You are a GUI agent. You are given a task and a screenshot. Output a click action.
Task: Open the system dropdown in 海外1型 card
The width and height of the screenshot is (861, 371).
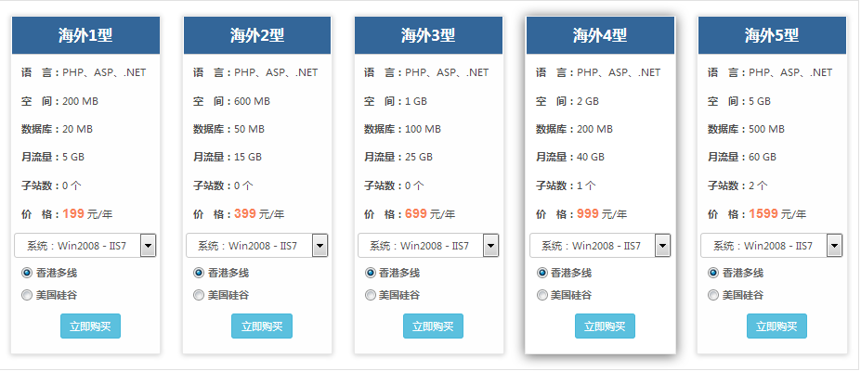85,246
